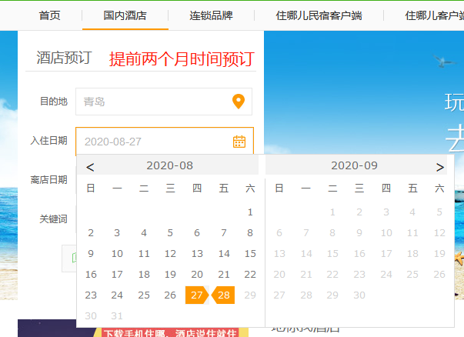464x337 pixels.
Task: Select August 24 in the calendar
Action: click(117, 295)
